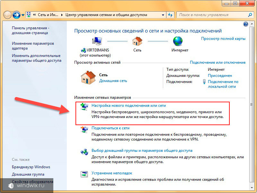Click the homegroup sharing options icon
Image resolution: width=257 pixels, height=193 pixels.
84,152
